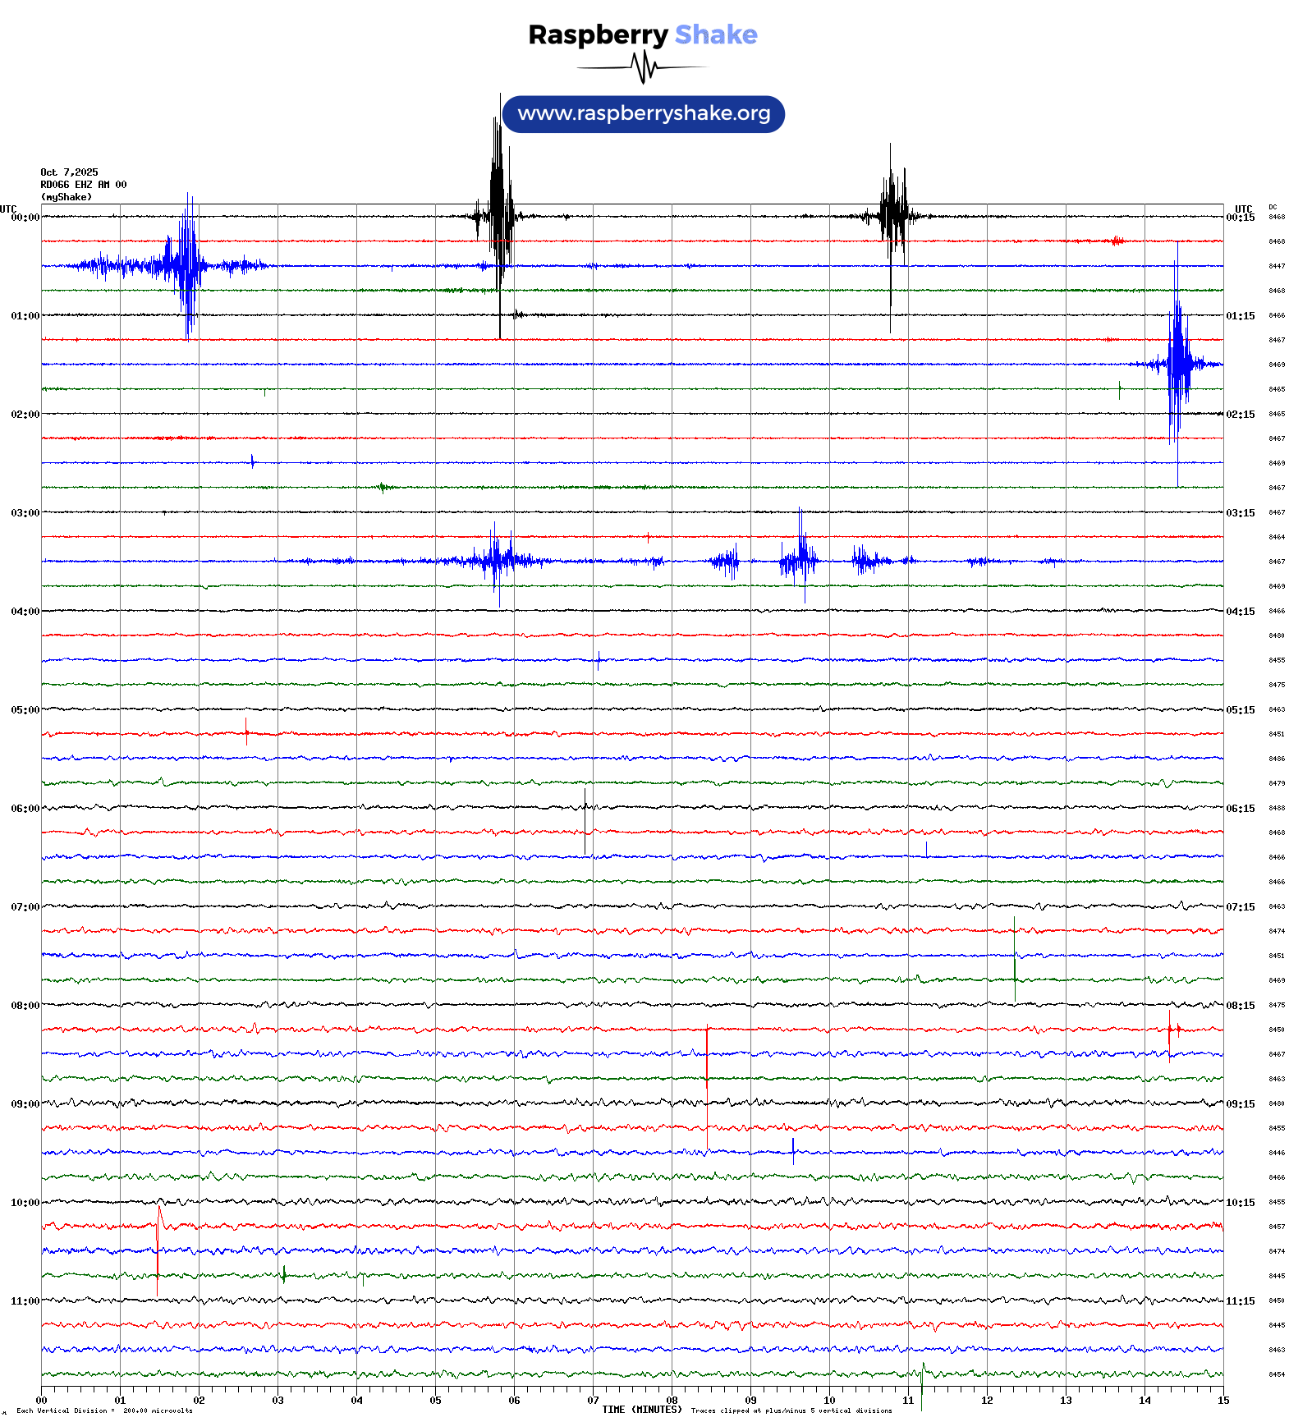Click the seismic waveform icon under the logo
Viewport: 1289px width, 1422px height.
pos(642,67)
